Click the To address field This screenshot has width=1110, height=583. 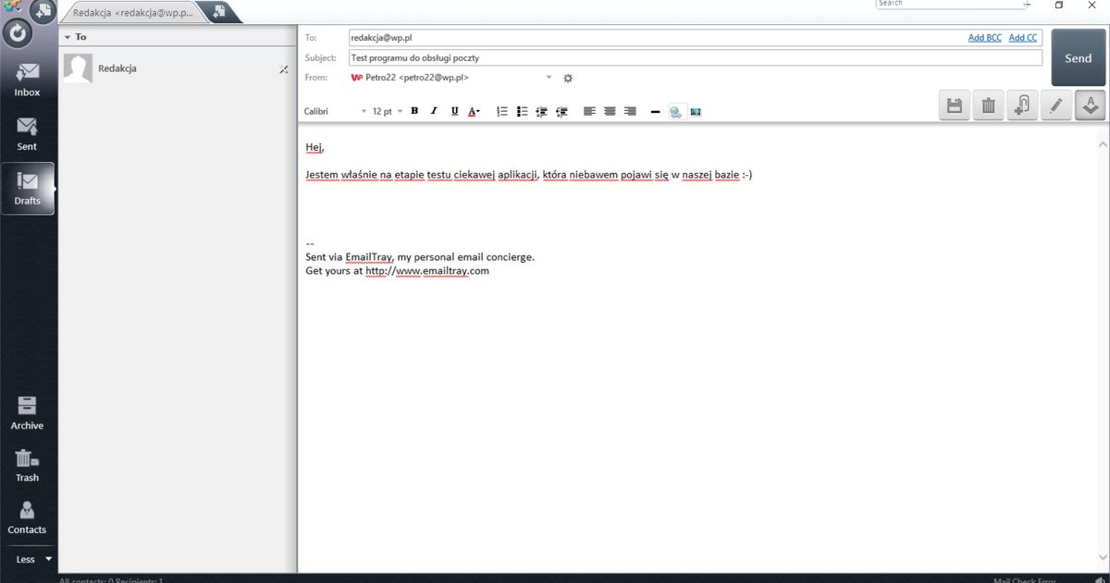click(x=695, y=37)
